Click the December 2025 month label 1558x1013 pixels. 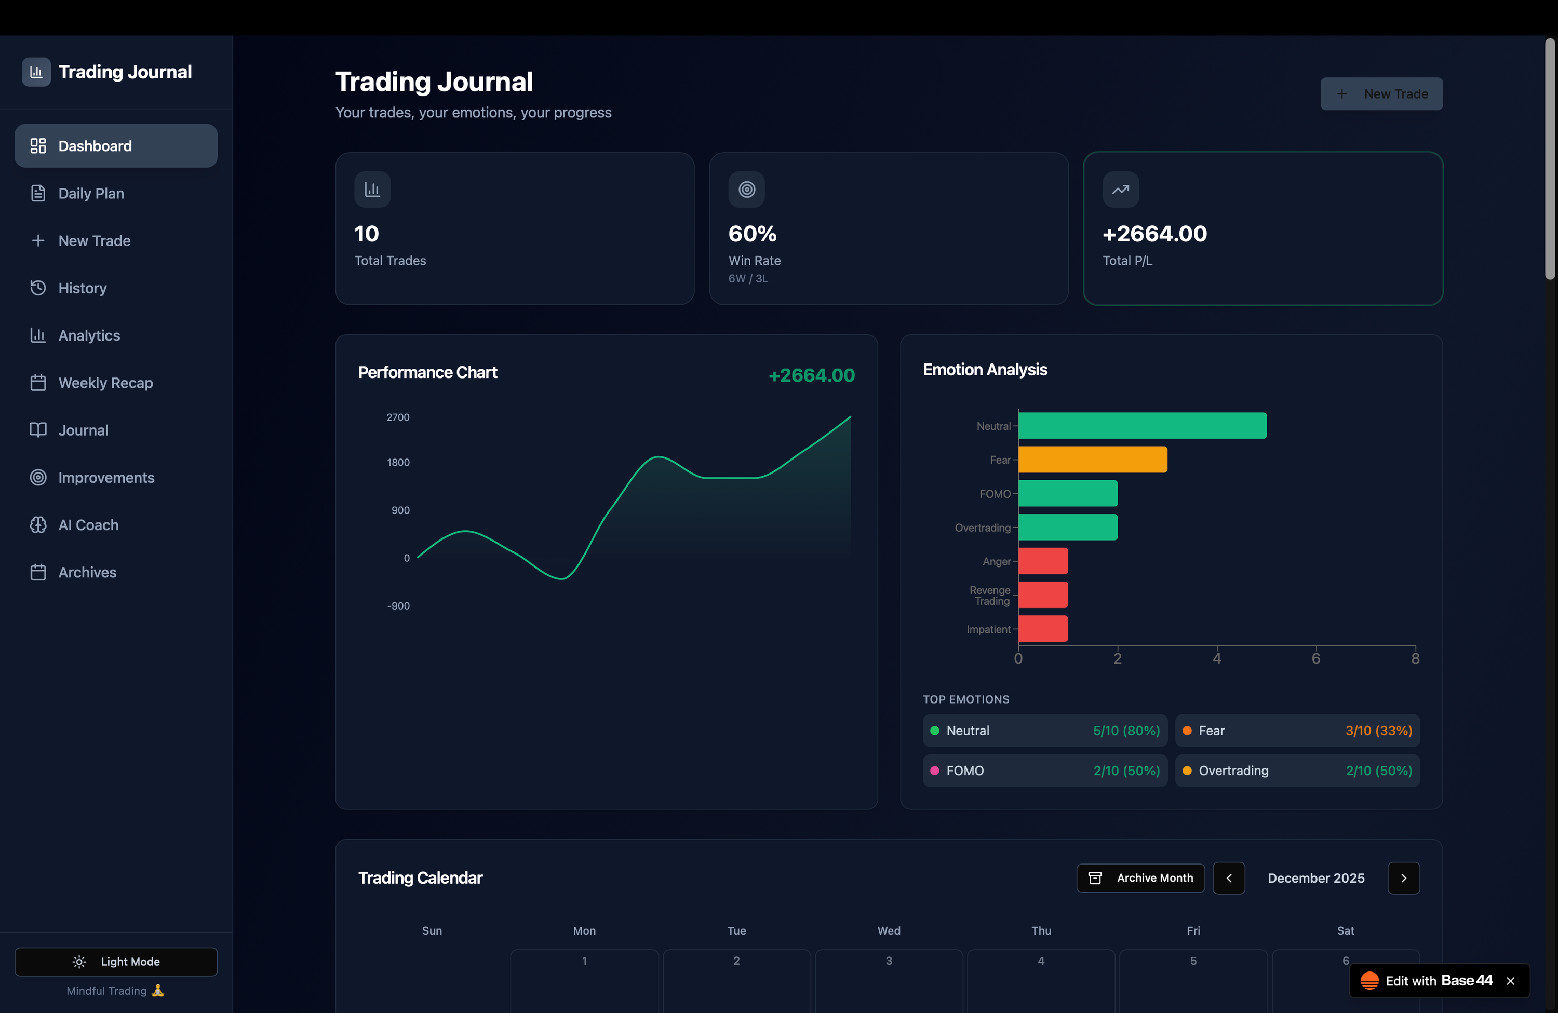1316,878
